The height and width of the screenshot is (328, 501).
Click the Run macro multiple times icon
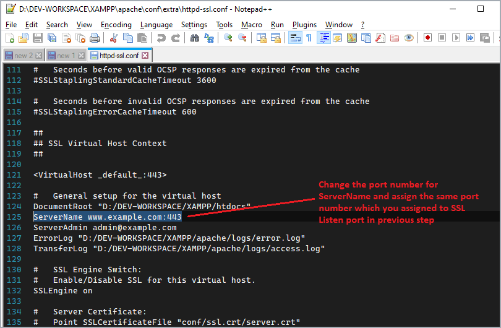[470, 38]
